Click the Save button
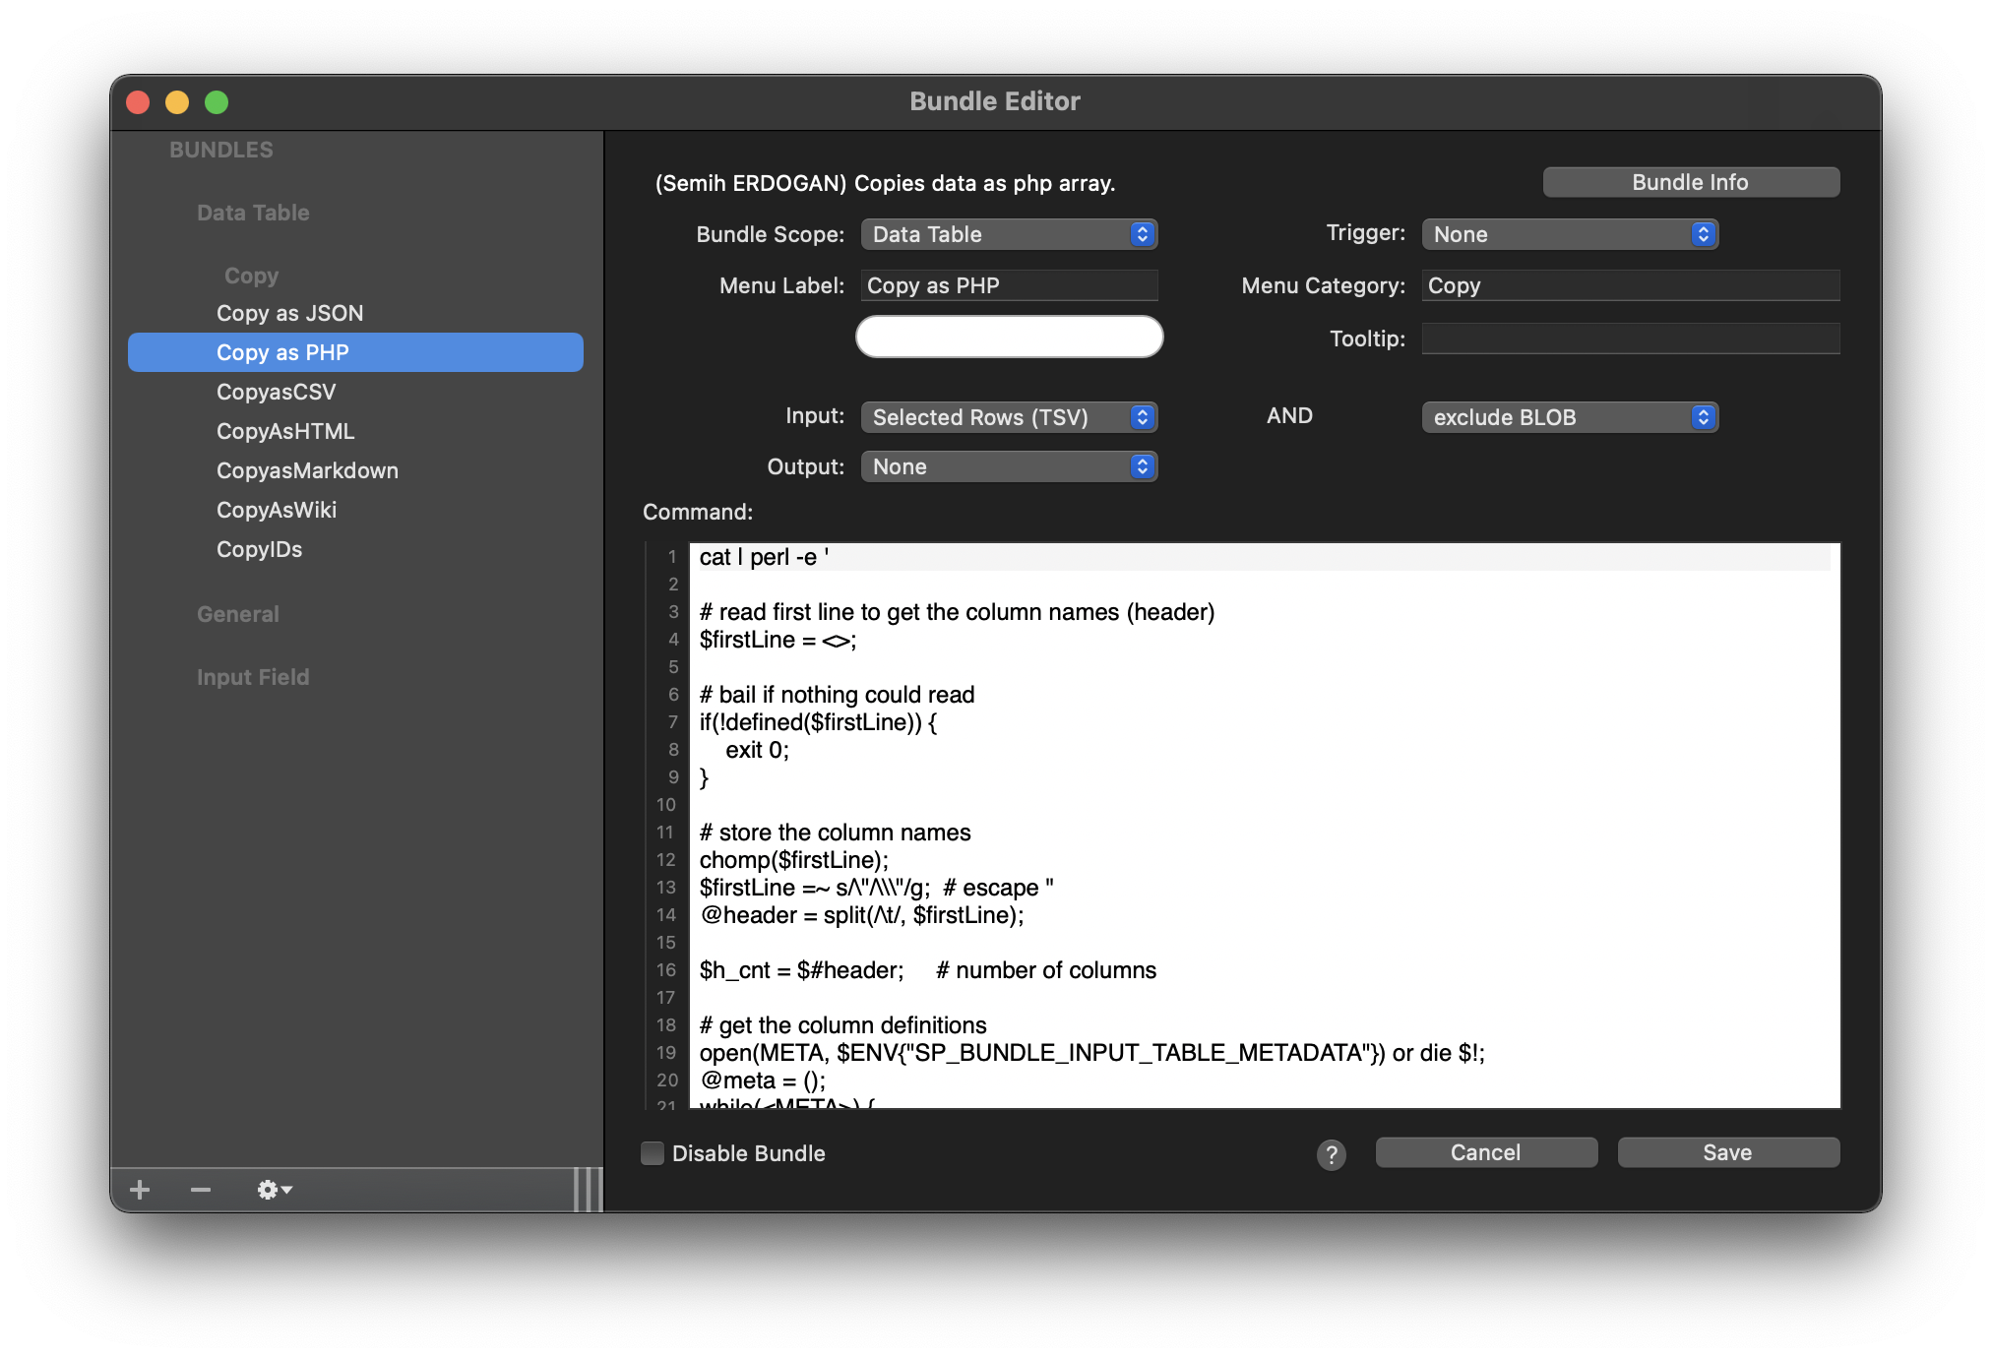Screen dimensions: 1992x1358 1727,1152
